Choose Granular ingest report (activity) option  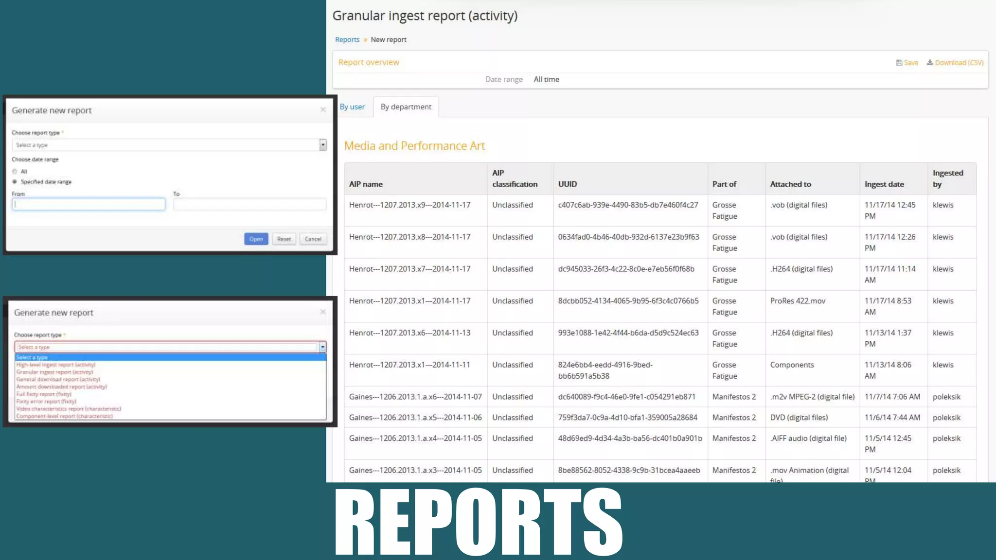tap(54, 372)
